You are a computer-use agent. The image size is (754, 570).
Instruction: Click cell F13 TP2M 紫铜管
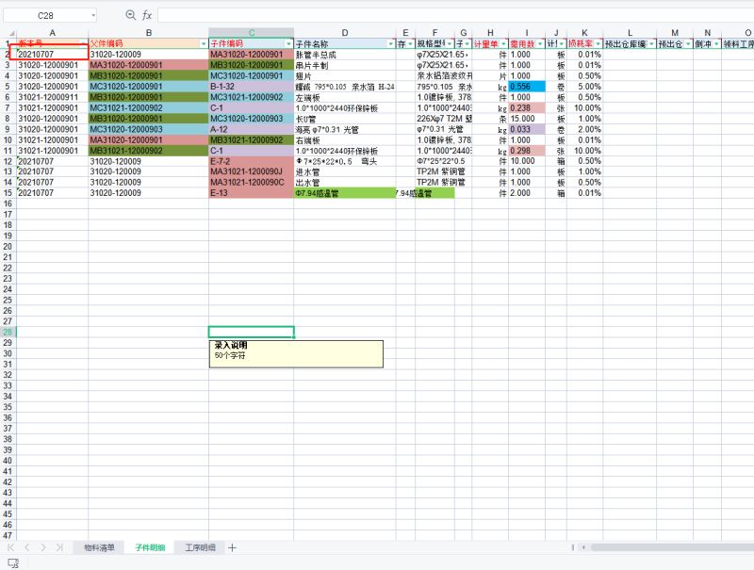coord(434,172)
